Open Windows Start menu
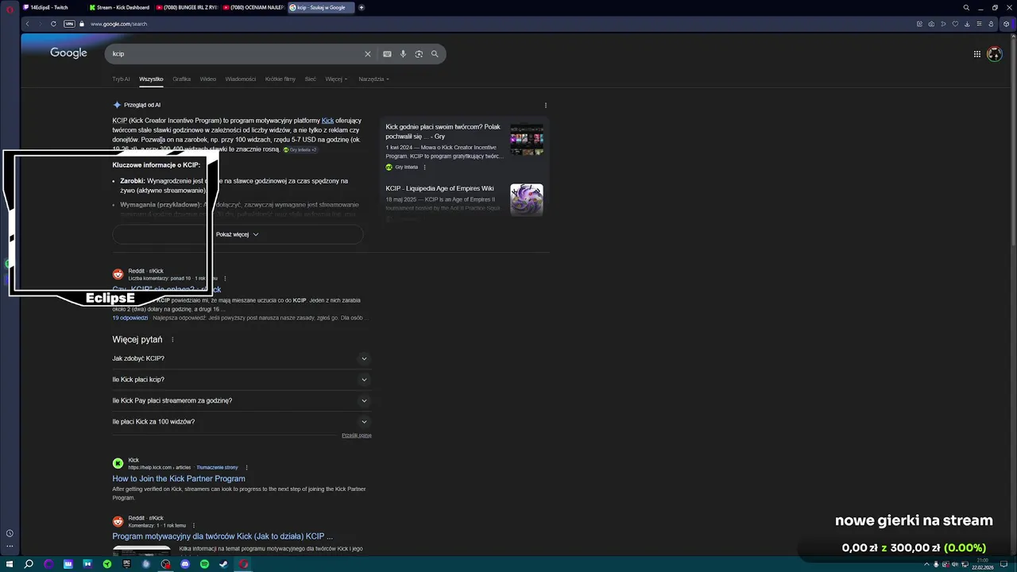The image size is (1017, 572). coord(10,564)
